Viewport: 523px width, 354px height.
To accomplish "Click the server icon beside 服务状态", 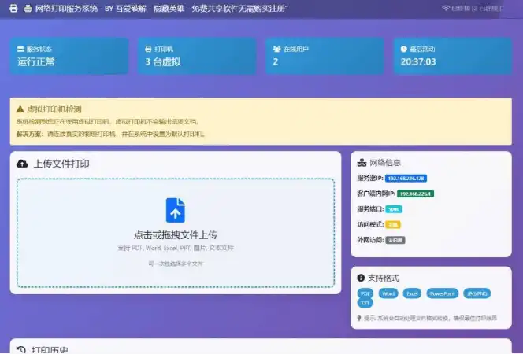I will 20,50.
